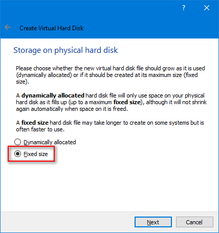
Task: Click the 'Dynamically allocated' option label text
Action: click(50, 142)
